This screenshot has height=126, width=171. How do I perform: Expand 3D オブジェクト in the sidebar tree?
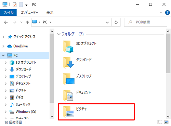[x=6, y=63]
